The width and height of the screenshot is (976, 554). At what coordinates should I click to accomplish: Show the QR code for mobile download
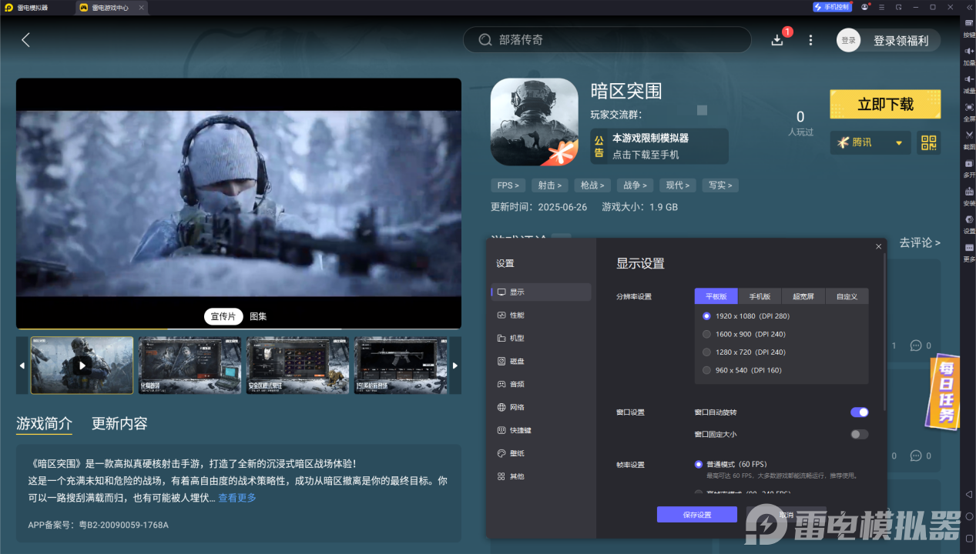coord(928,142)
